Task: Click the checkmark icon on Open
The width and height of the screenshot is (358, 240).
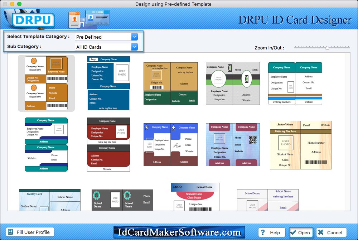Action: tap(293, 232)
